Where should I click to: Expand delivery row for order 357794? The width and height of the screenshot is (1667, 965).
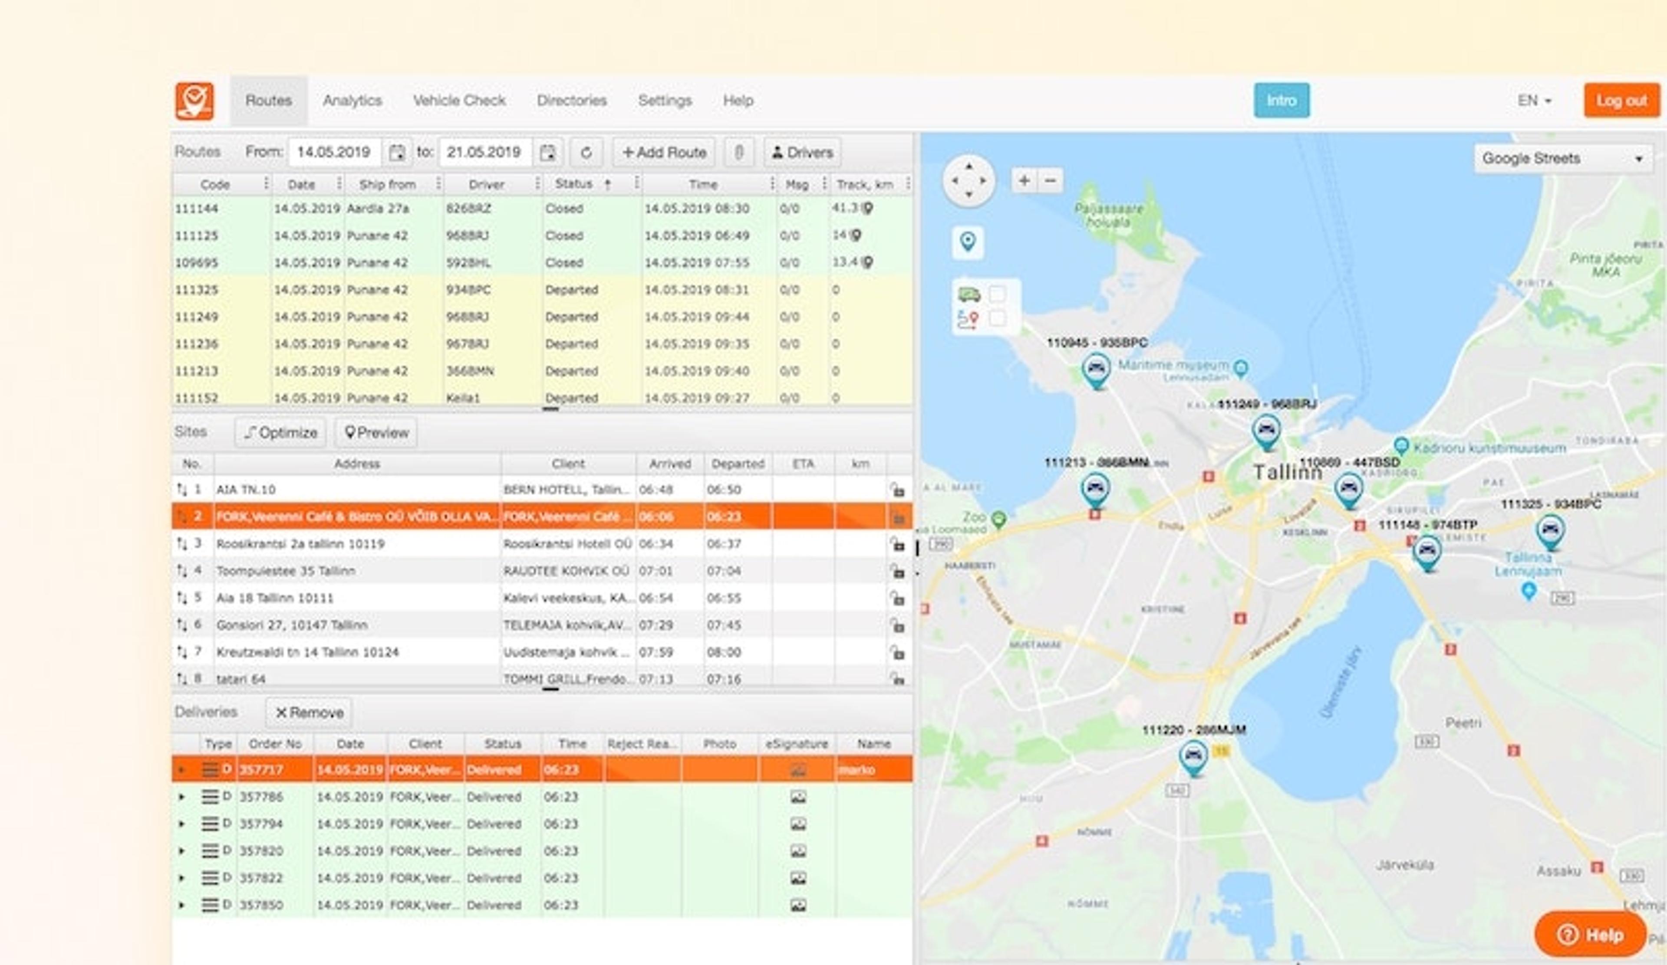182,824
